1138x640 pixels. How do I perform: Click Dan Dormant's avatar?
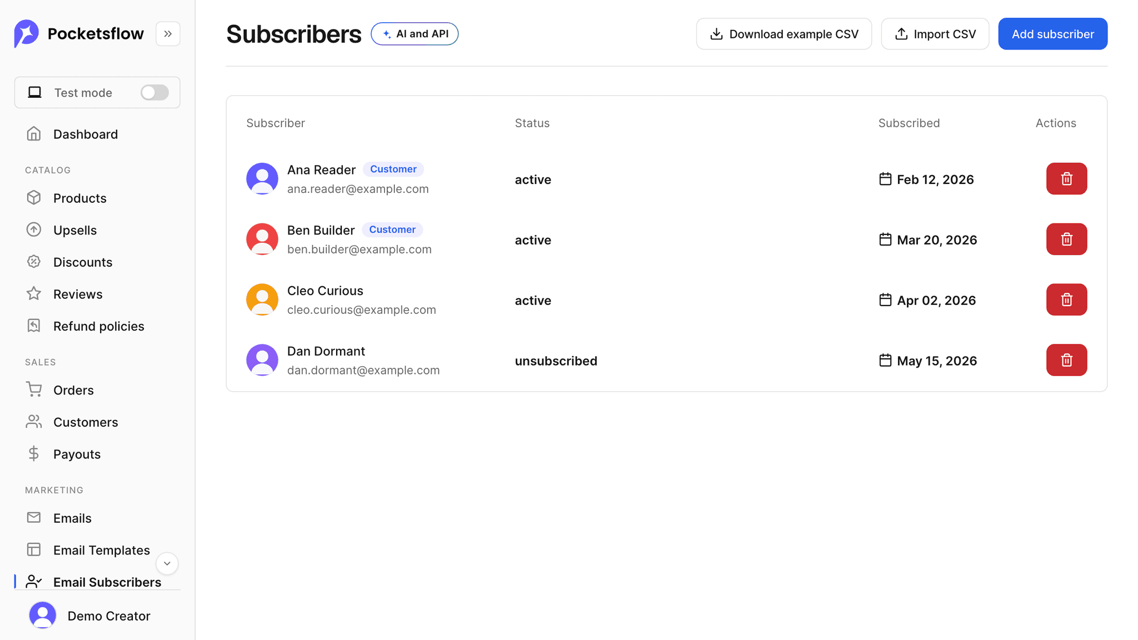pyautogui.click(x=262, y=360)
